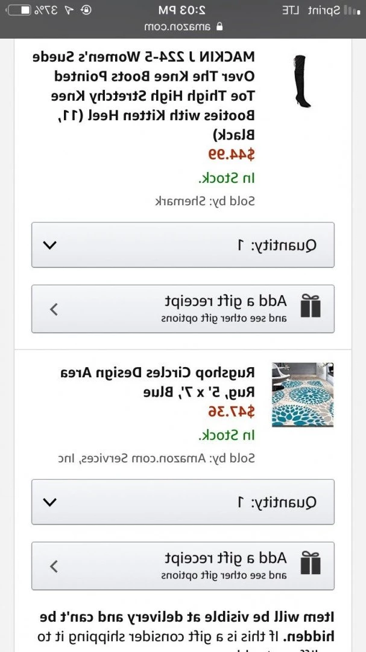Open the black thigh high boot thumbnail
366x652 pixels.
click(x=300, y=81)
